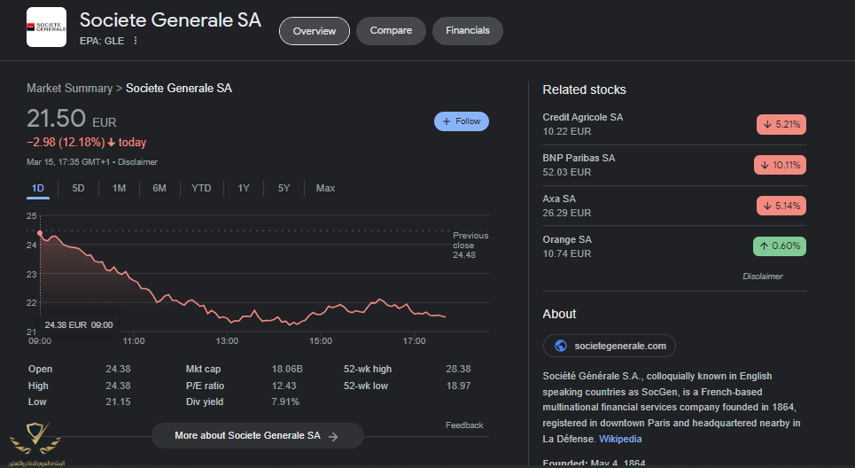Click the 52-wk low value 18.97
Screen dimensions: 855x468
[458, 386]
